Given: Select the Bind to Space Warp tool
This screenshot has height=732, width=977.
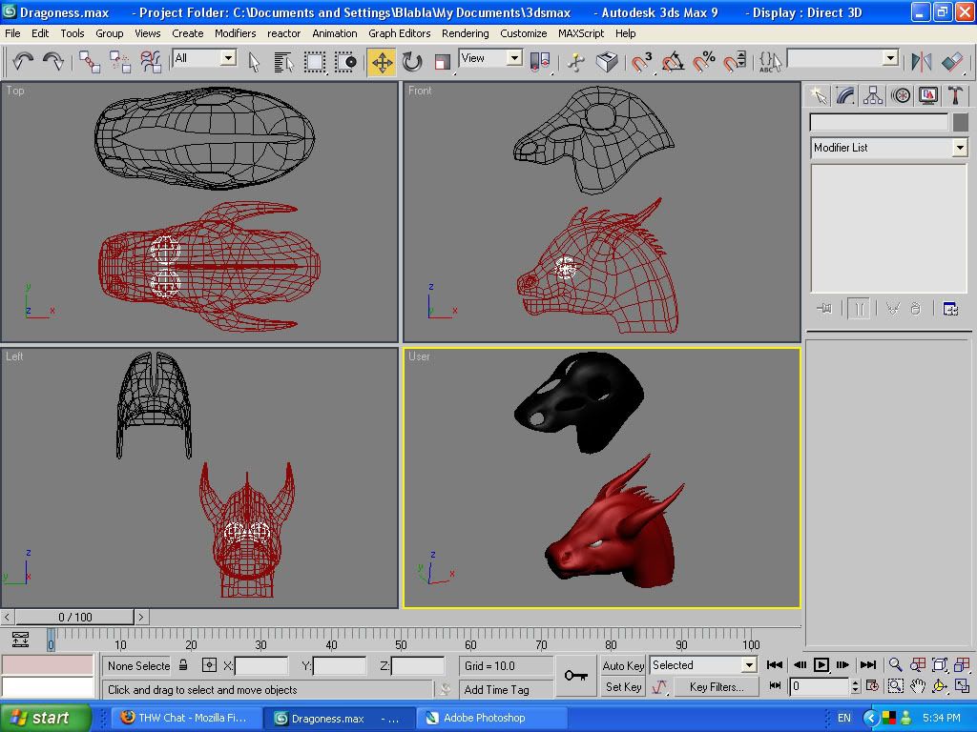Looking at the screenshot, I should (151, 61).
